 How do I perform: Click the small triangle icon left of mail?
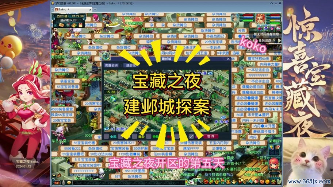click(x=55, y=26)
